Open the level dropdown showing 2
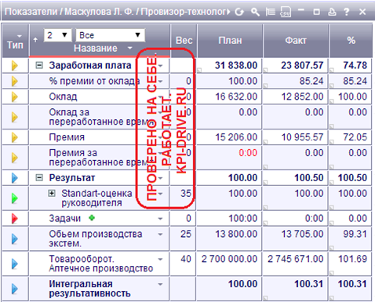 (57, 35)
